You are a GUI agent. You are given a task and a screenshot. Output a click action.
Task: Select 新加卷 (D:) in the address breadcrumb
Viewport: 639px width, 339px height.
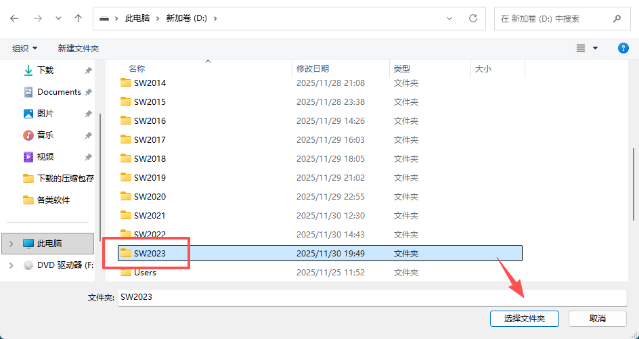tap(187, 18)
